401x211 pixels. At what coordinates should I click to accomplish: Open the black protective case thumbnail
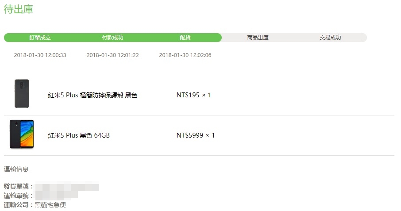pos(22,93)
